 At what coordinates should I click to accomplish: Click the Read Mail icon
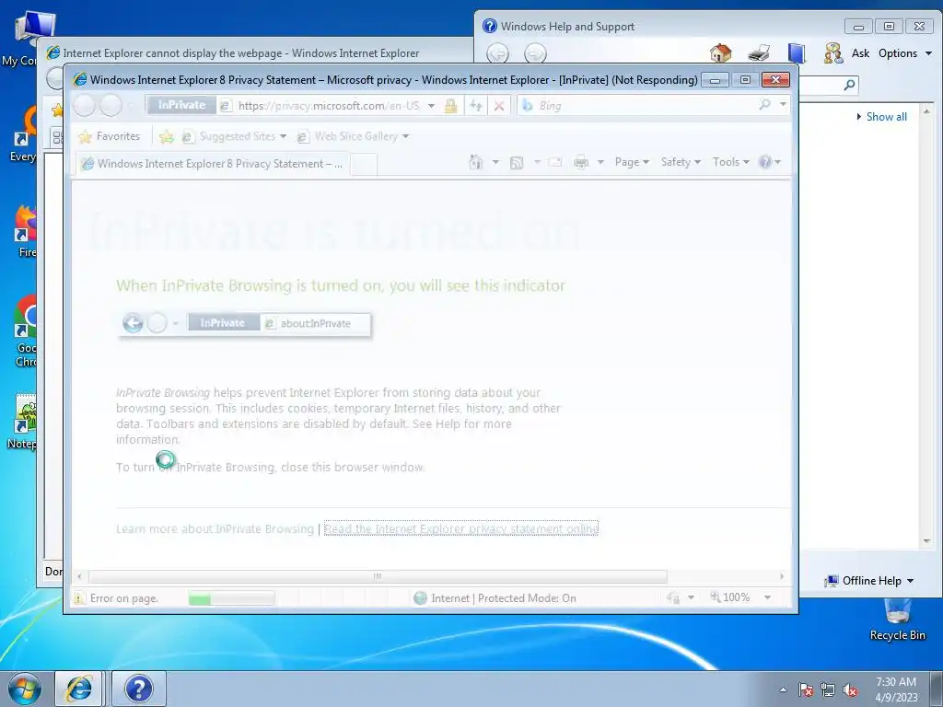tap(554, 162)
